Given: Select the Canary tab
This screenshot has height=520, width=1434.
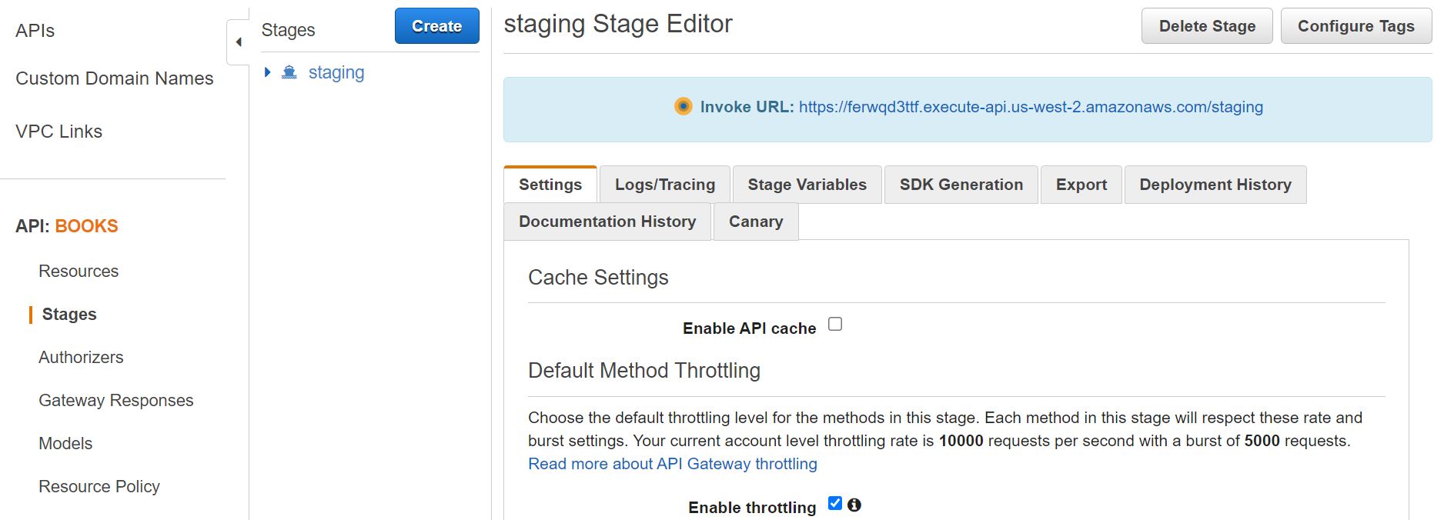Looking at the screenshot, I should [755, 222].
